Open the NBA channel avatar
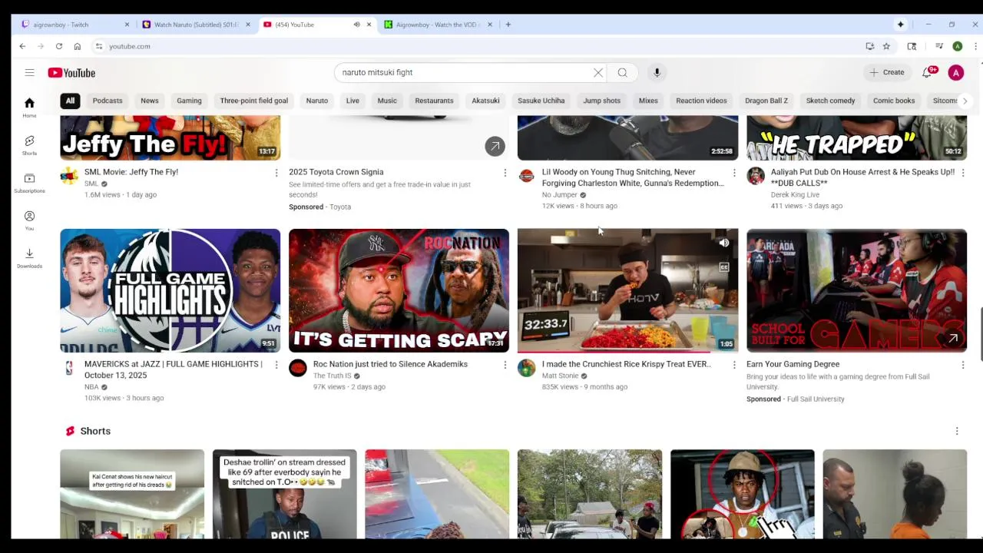 pos(69,368)
